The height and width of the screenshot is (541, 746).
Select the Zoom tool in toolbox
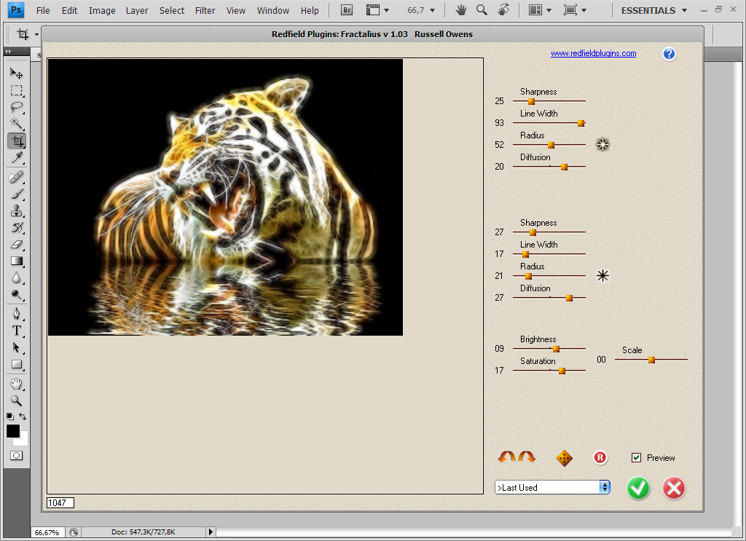point(17,400)
